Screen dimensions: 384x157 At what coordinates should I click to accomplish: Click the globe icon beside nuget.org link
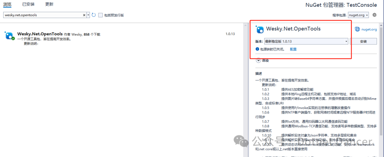click(x=357, y=29)
